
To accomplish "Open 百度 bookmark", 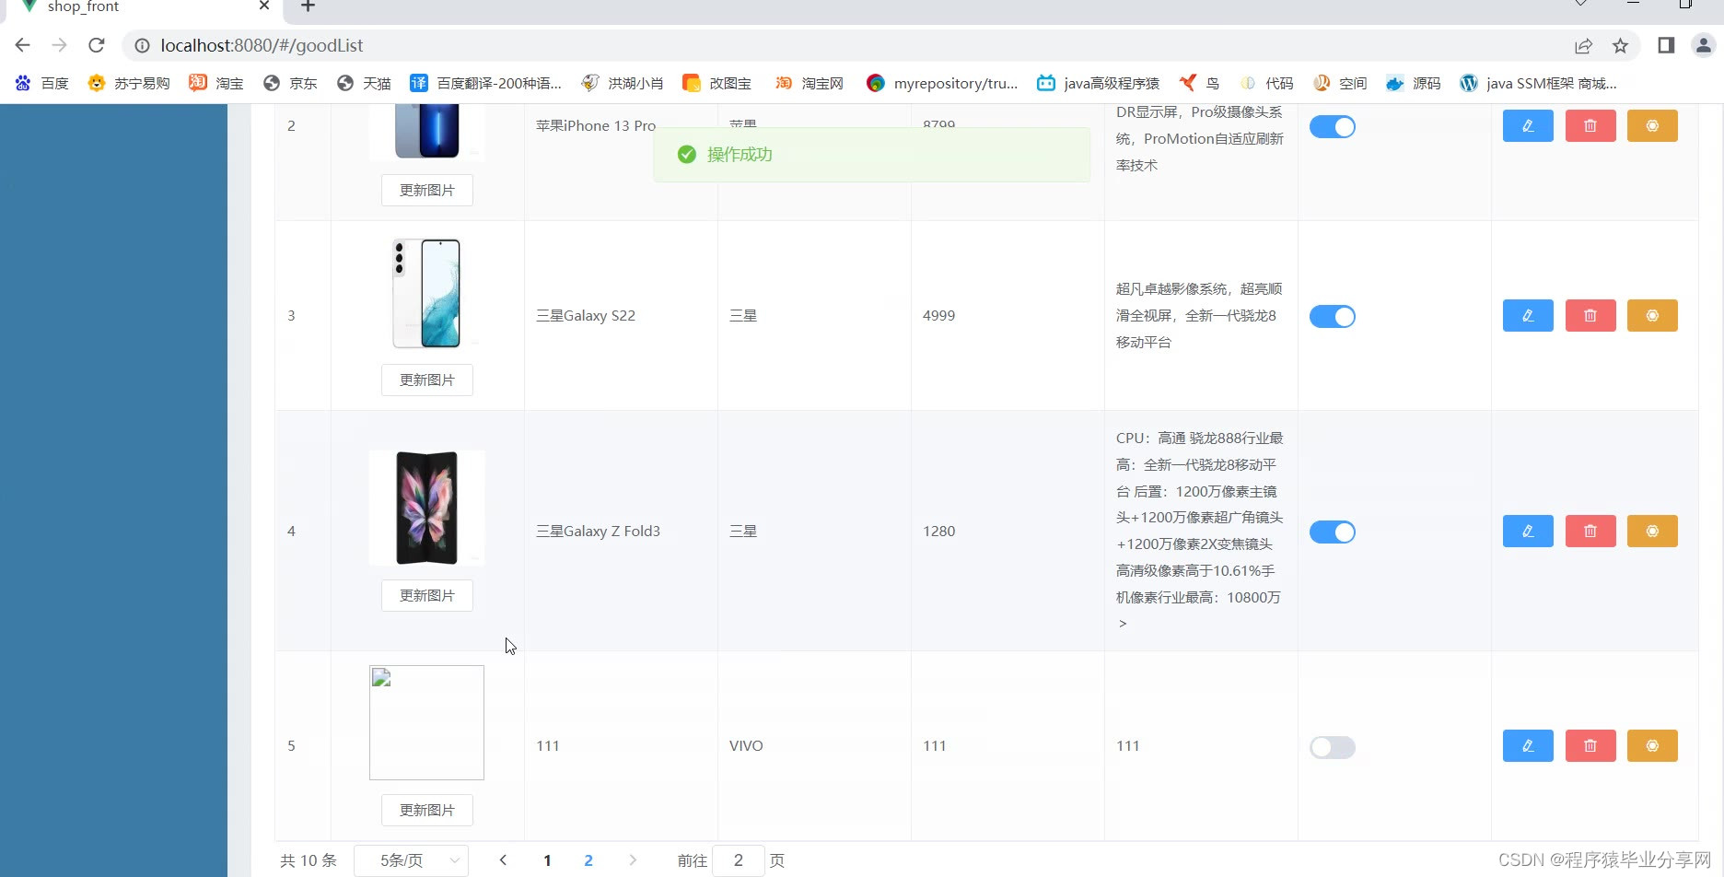I will point(42,83).
